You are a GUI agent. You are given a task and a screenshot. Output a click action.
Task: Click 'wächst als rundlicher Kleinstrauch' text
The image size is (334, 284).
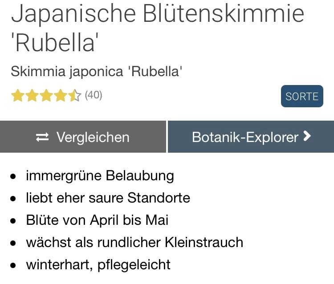coord(134,243)
